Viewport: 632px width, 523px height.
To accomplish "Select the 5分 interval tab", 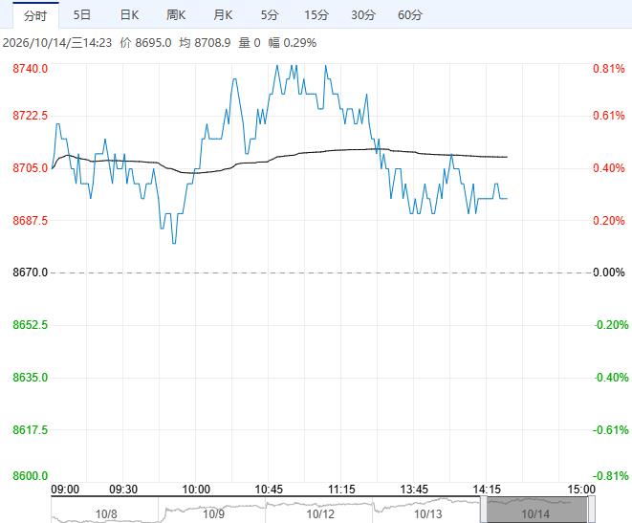I will click(x=270, y=15).
